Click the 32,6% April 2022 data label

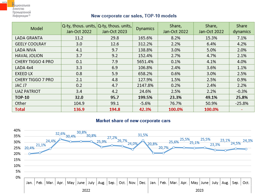pyautogui.click(x=60, y=134)
